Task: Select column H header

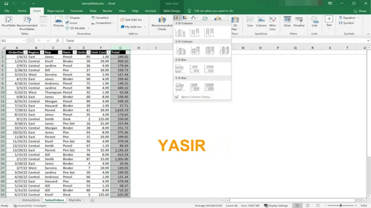Action: click(x=139, y=48)
